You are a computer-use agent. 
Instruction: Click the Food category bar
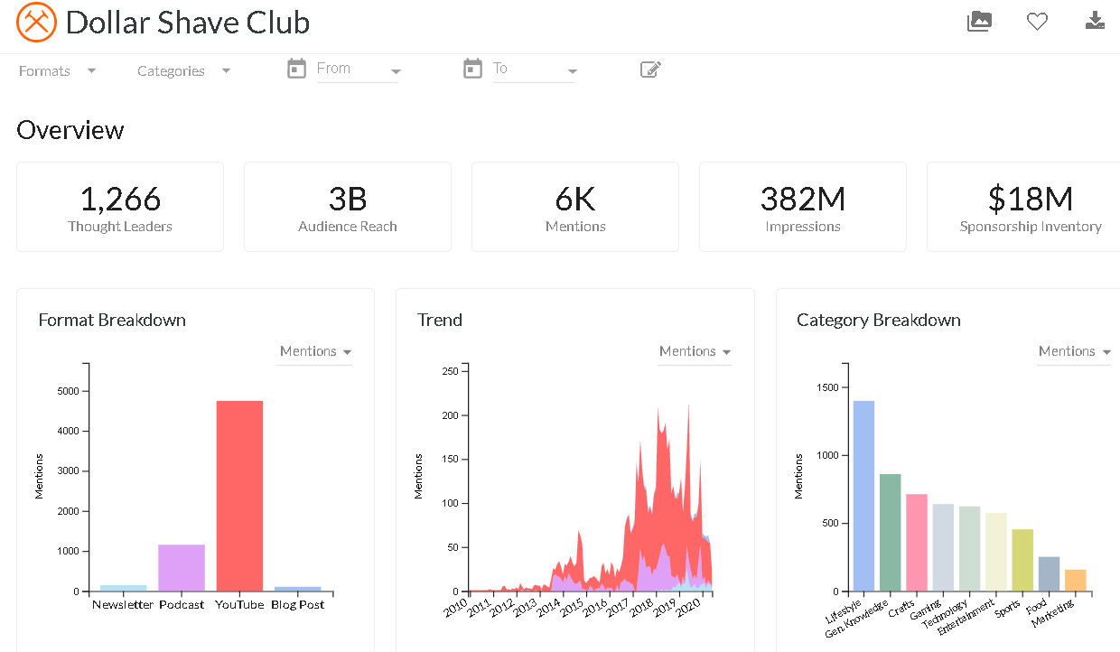(1049, 574)
